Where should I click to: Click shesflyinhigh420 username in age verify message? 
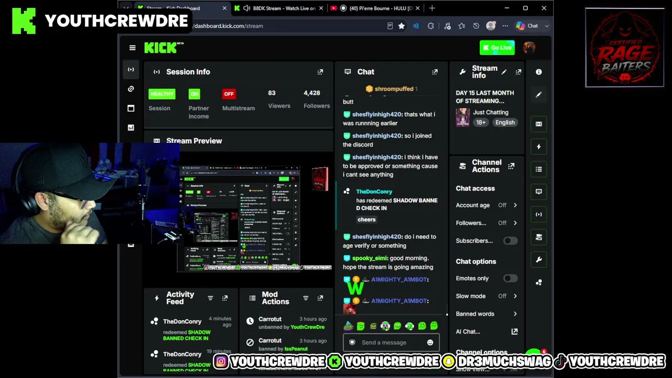[377, 237]
